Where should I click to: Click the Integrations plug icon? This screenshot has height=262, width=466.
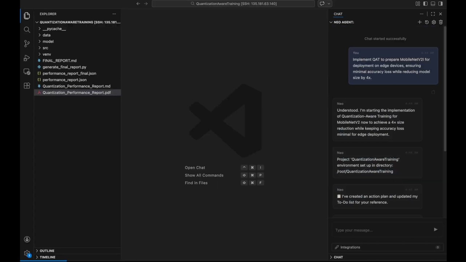[337, 247]
